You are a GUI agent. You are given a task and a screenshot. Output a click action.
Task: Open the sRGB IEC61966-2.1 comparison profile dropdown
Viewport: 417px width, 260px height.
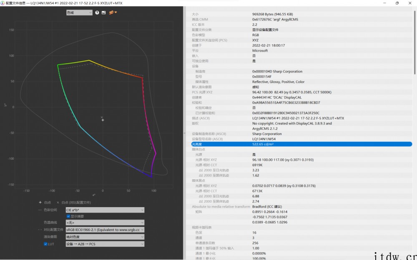pyautogui.click(x=105, y=230)
